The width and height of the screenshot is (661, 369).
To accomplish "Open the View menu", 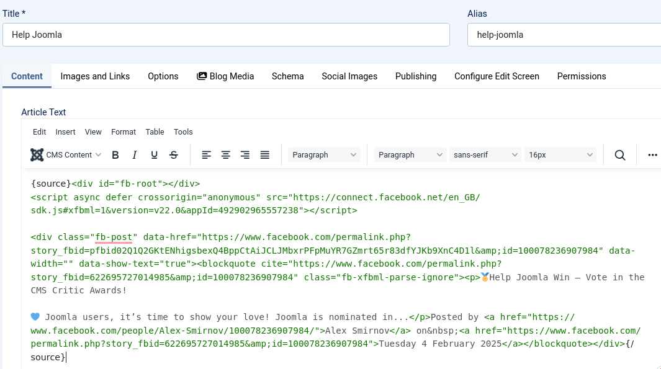I will click(93, 132).
